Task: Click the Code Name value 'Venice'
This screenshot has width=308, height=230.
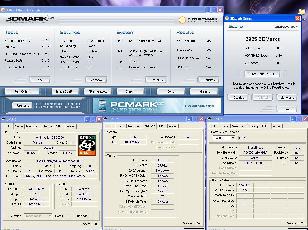Action: pyautogui.click(x=38, y=142)
